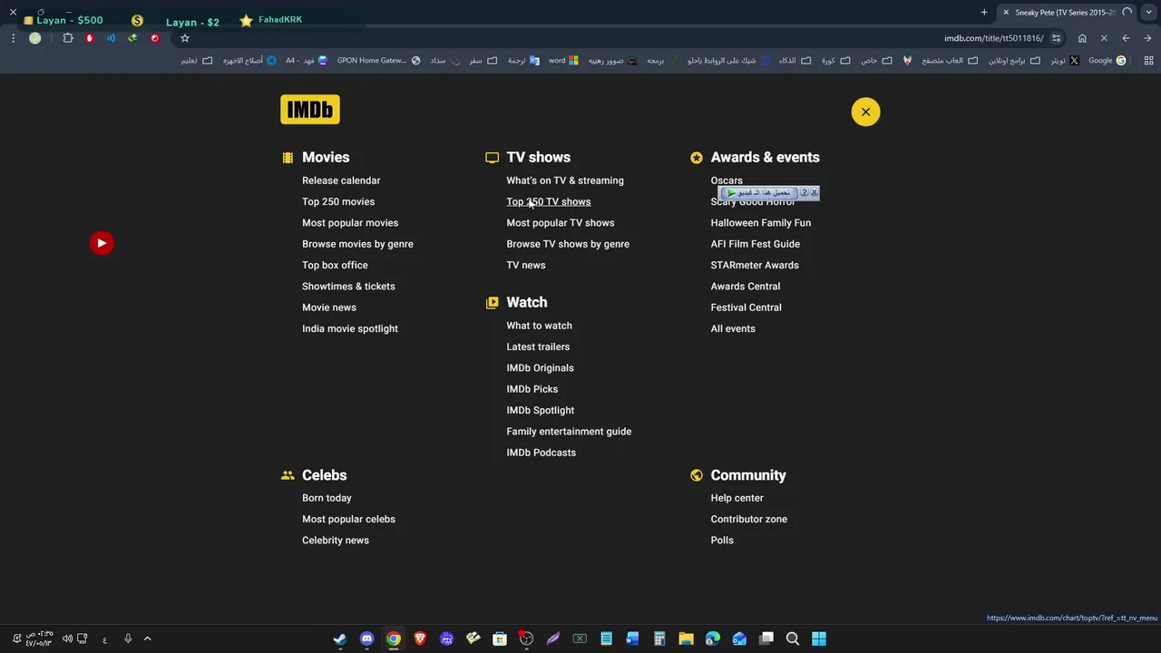Screen dimensions: 1161x653
Task: Open the browser three-dot menu
Action: coord(13,38)
